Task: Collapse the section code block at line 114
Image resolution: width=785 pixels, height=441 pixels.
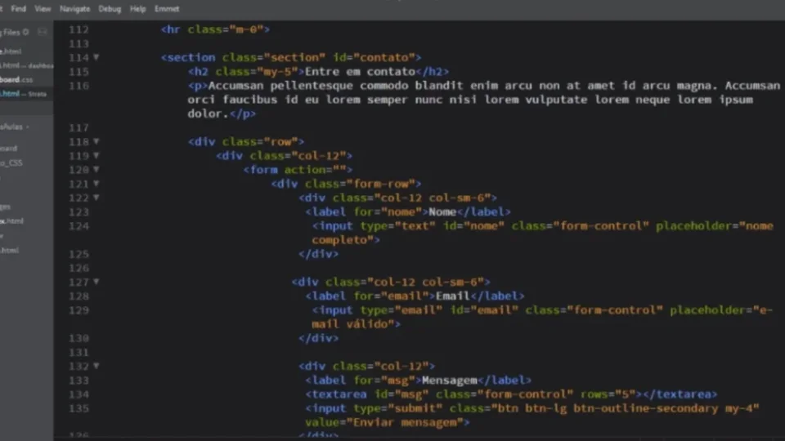Action: pos(96,57)
